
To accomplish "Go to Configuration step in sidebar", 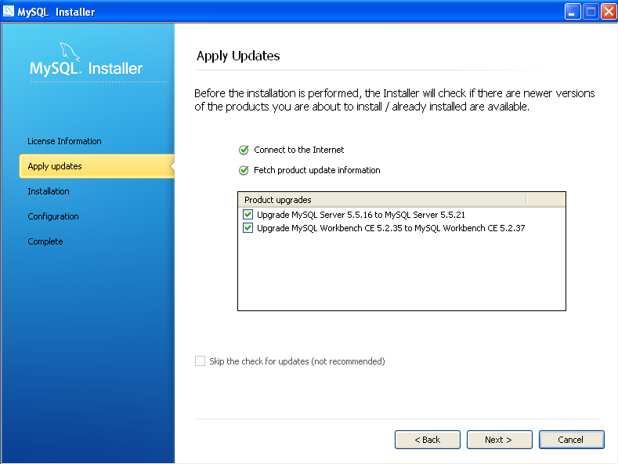I will [53, 216].
